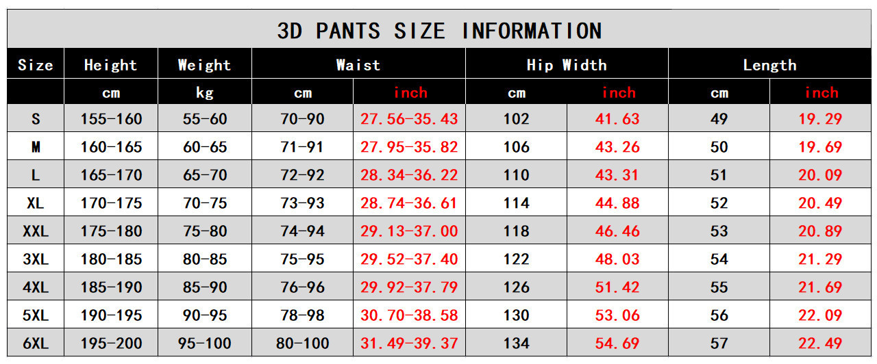Click the red inch subheader under Waist
The width and height of the screenshot is (877, 364).
coord(410,92)
